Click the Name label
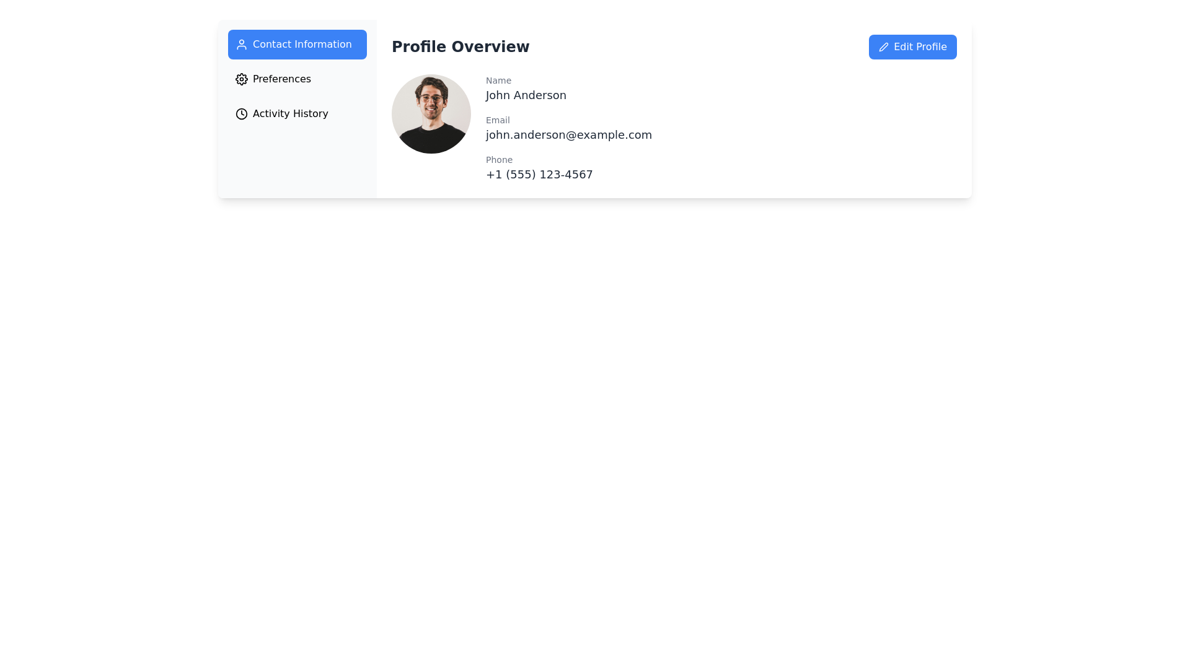Viewport: 1190px width, 669px height. click(x=498, y=81)
